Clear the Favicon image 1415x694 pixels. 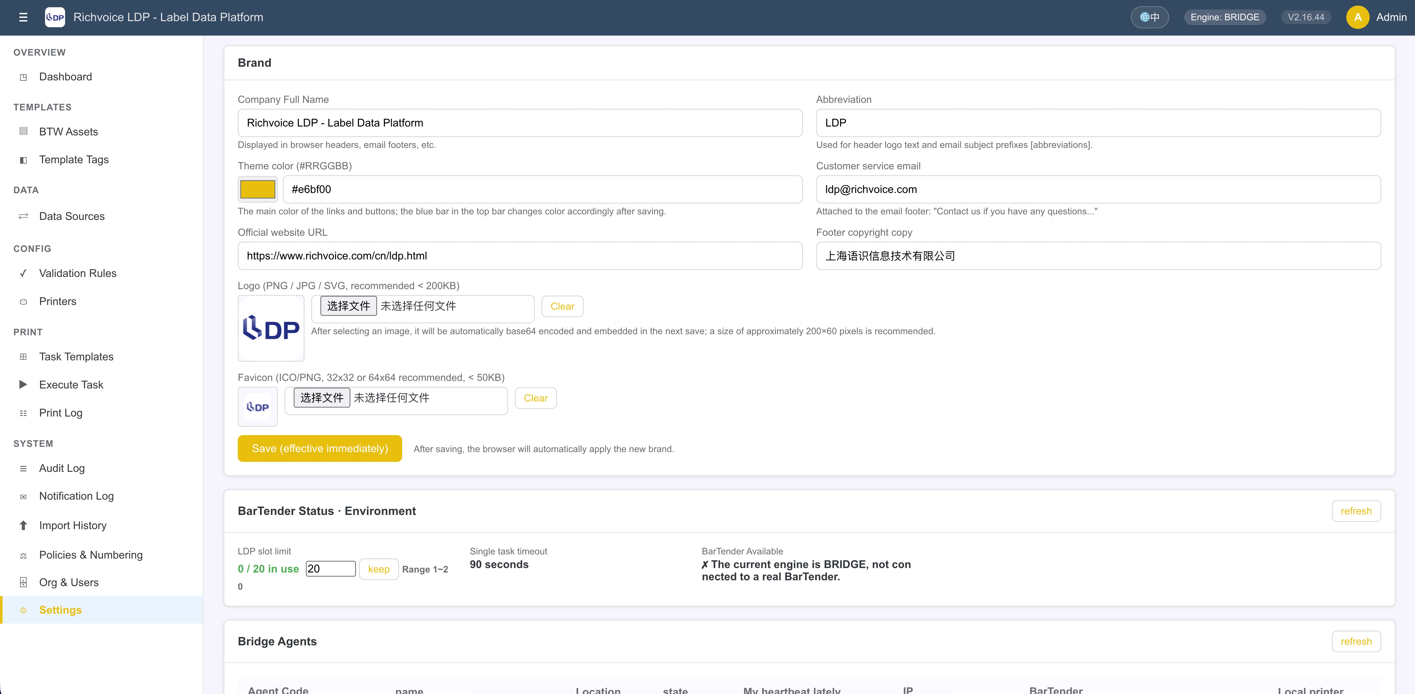536,398
